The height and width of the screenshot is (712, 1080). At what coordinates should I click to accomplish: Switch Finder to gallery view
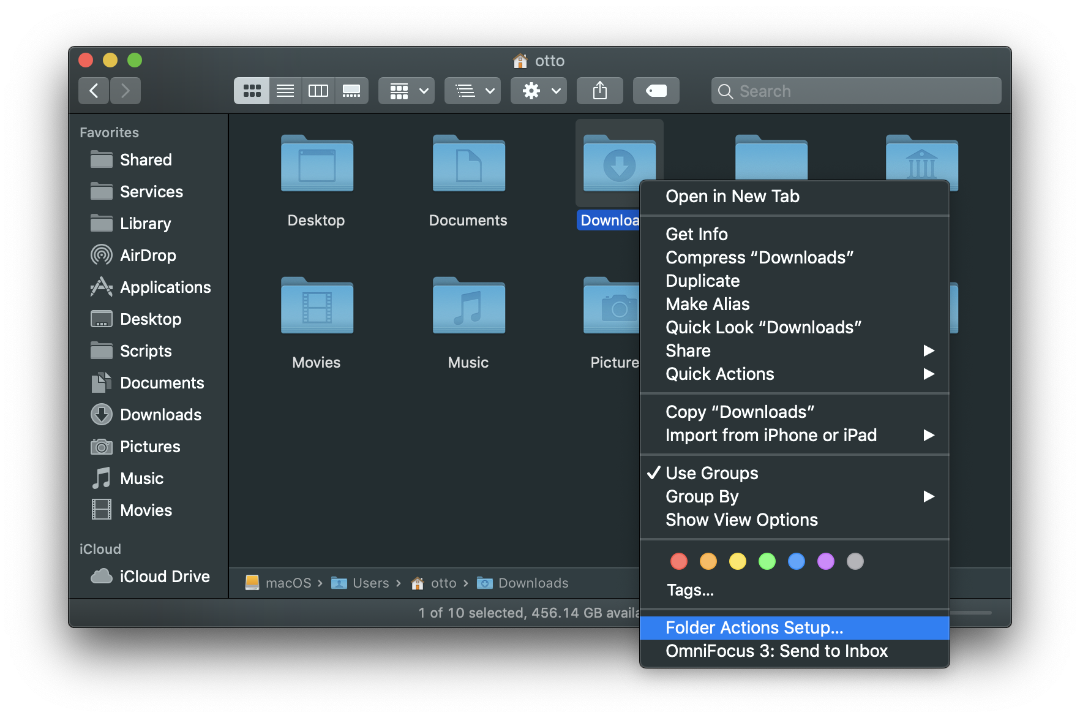pos(351,90)
